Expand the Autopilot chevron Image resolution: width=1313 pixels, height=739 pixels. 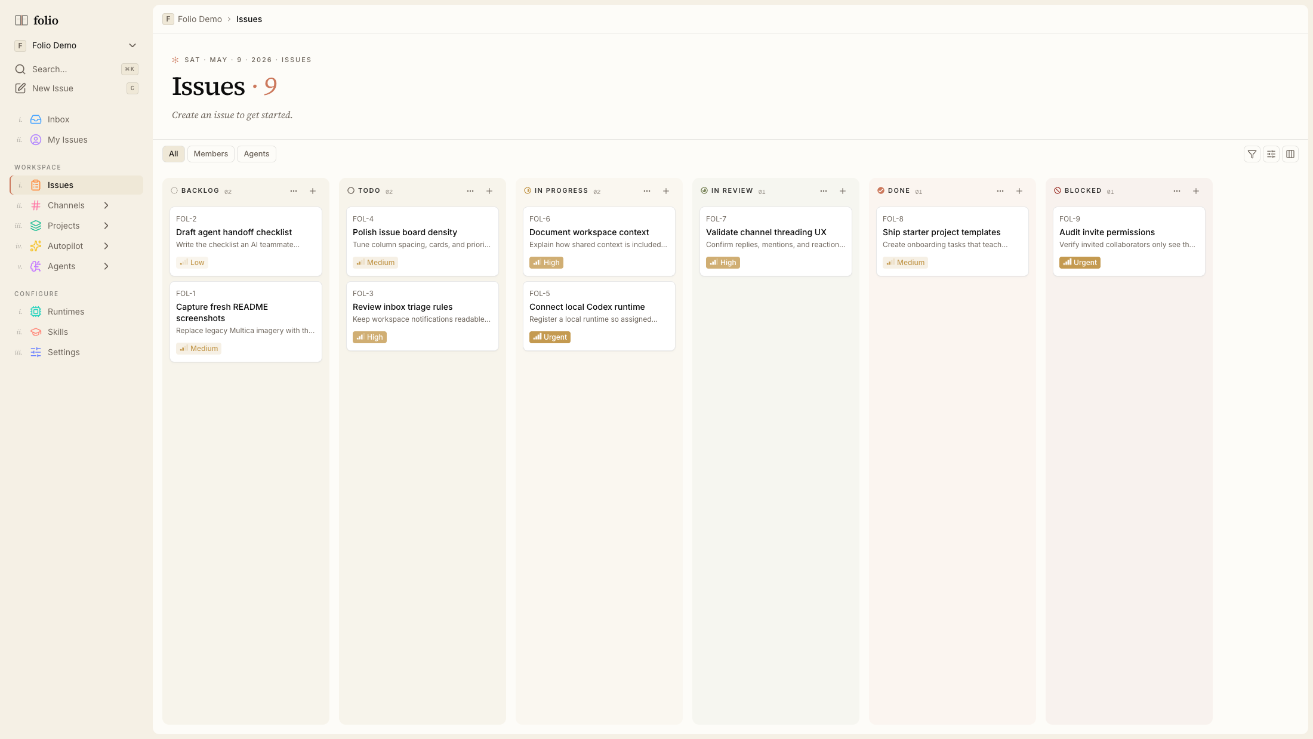[x=106, y=246]
